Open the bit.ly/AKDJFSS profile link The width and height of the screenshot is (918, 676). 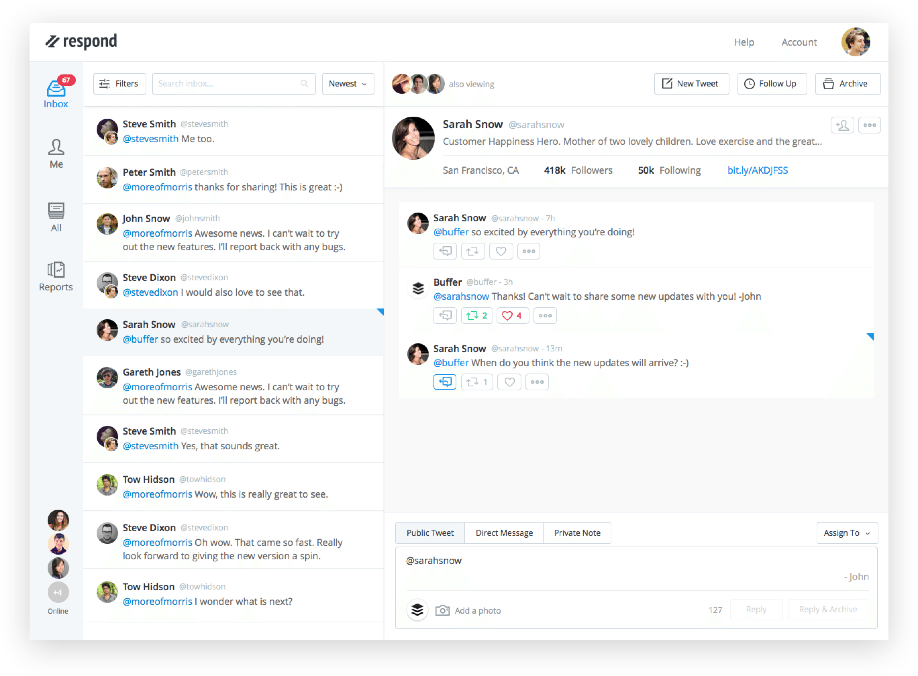[757, 170]
